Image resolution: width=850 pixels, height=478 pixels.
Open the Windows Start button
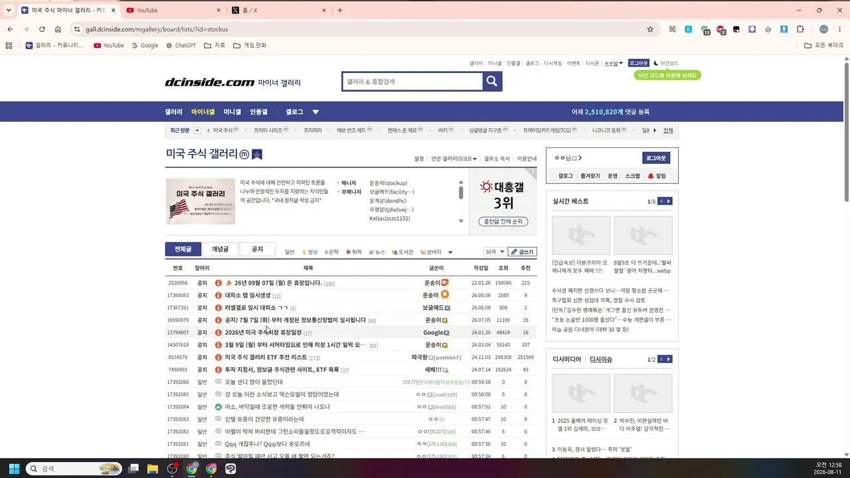pos(14,469)
